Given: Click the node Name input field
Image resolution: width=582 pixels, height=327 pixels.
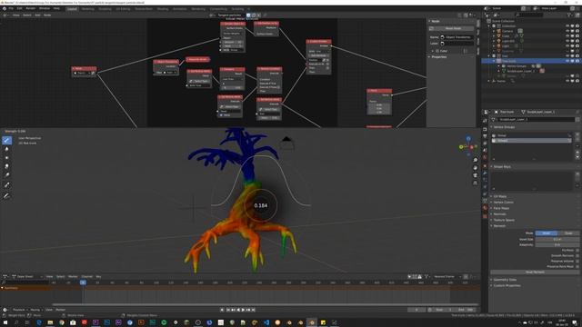Looking at the screenshot, I should [457, 37].
